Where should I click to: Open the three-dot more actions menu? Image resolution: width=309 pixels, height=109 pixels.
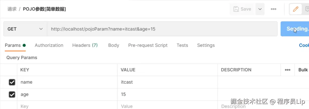click(x=273, y=9)
